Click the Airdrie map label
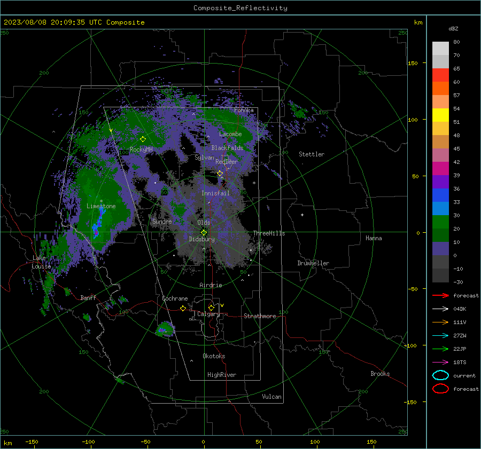The height and width of the screenshot is (449, 481). (211, 285)
